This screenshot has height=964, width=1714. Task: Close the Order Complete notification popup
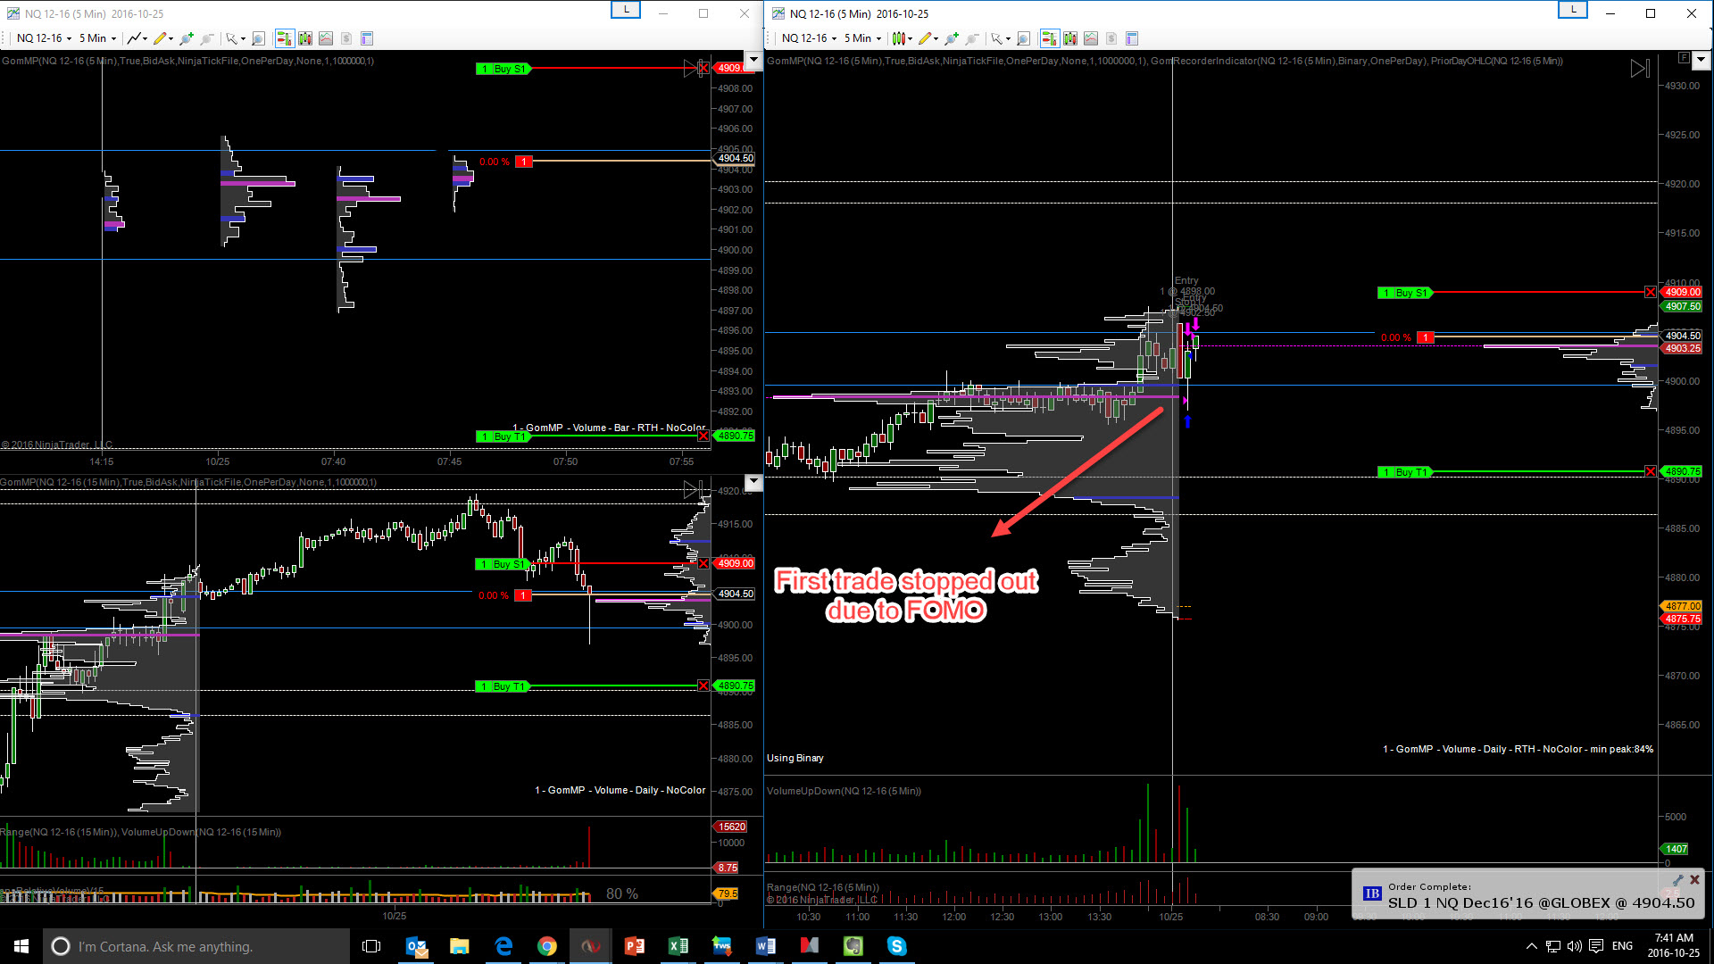(1694, 879)
